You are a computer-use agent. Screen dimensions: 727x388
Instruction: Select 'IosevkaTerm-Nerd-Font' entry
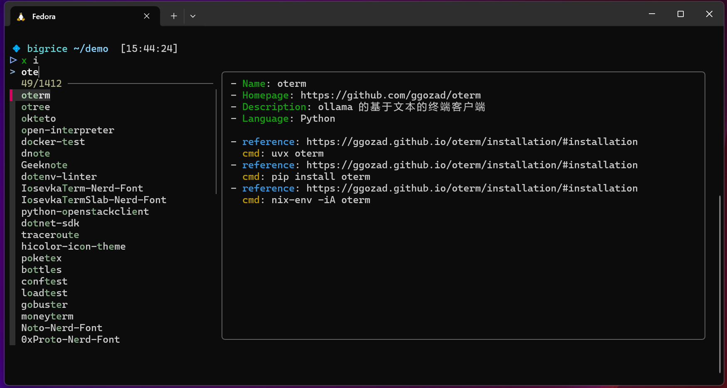pyautogui.click(x=82, y=188)
